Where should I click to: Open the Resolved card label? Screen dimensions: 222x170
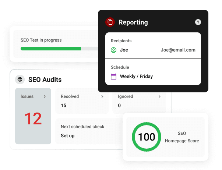(70, 96)
